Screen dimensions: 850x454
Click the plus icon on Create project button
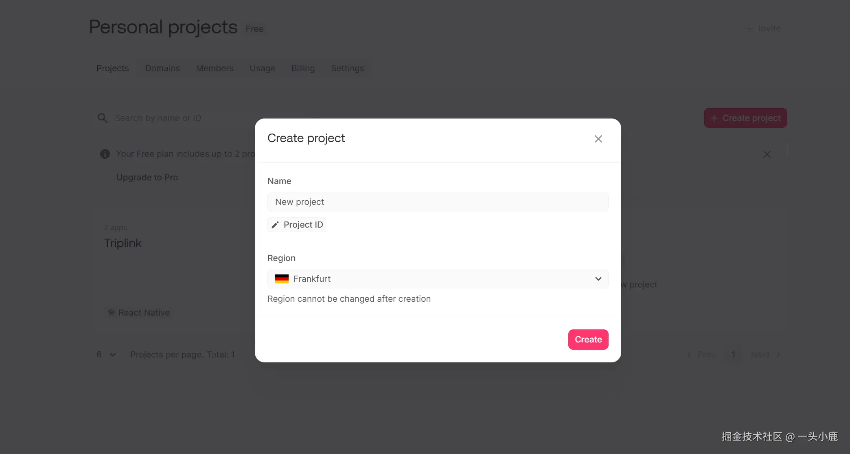tap(714, 118)
